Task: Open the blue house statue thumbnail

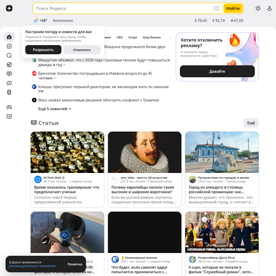Action: 222,152
